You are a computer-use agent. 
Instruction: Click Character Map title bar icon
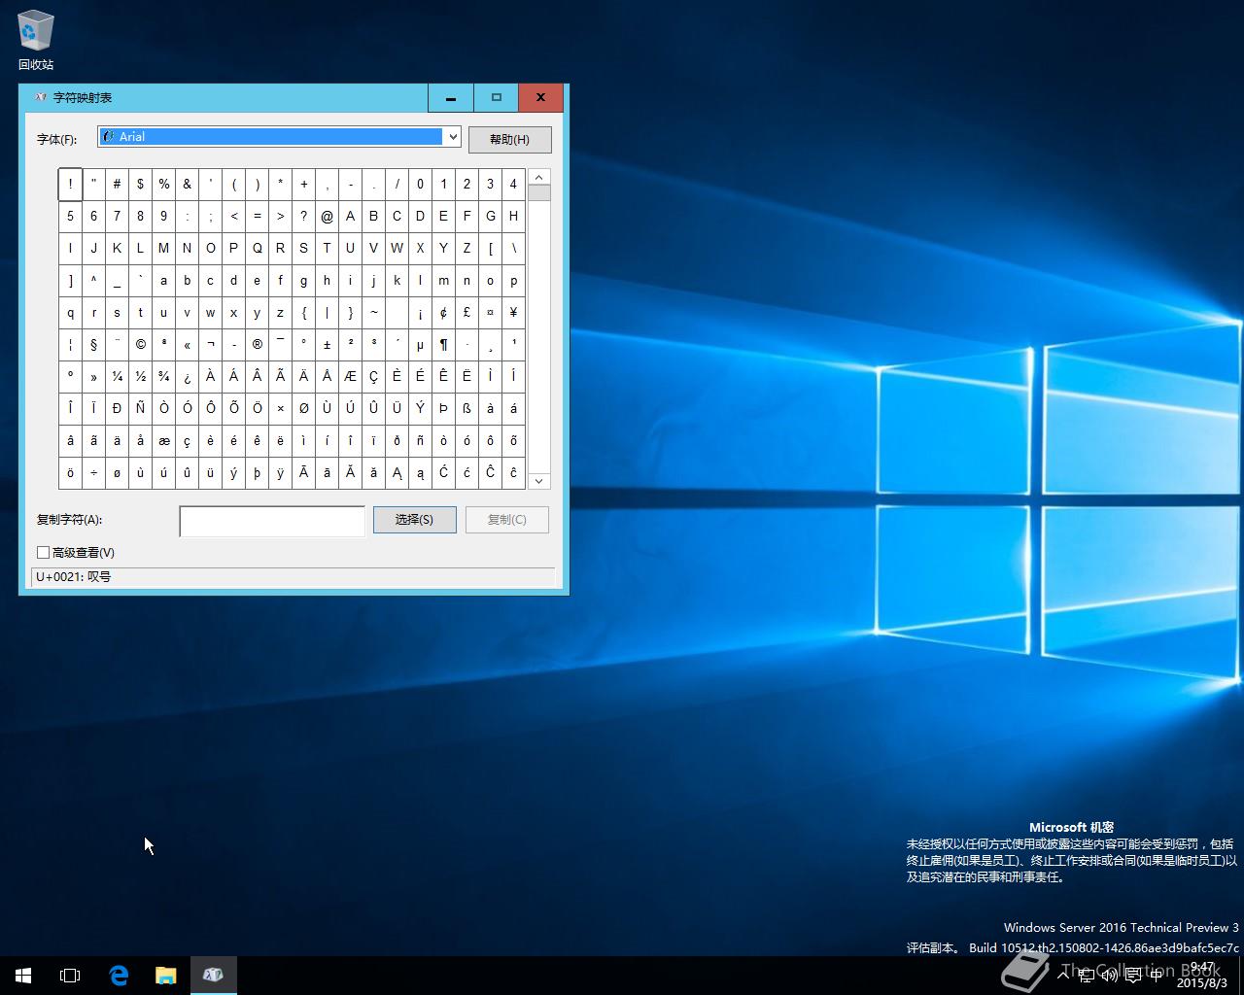tap(40, 97)
